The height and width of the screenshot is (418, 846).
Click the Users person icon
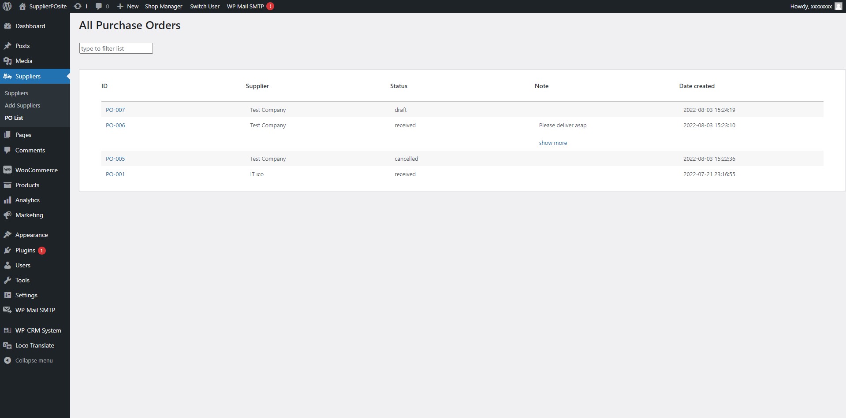[7, 265]
